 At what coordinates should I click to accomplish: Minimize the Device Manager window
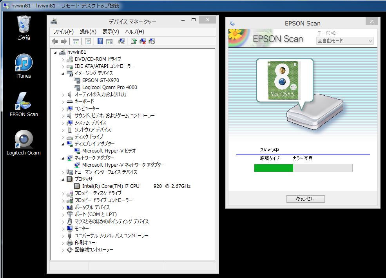pos(183,21)
